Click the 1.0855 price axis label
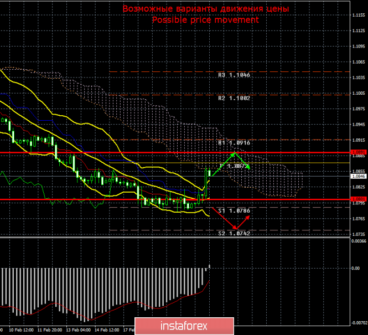The image size is (368, 335). click(359, 171)
